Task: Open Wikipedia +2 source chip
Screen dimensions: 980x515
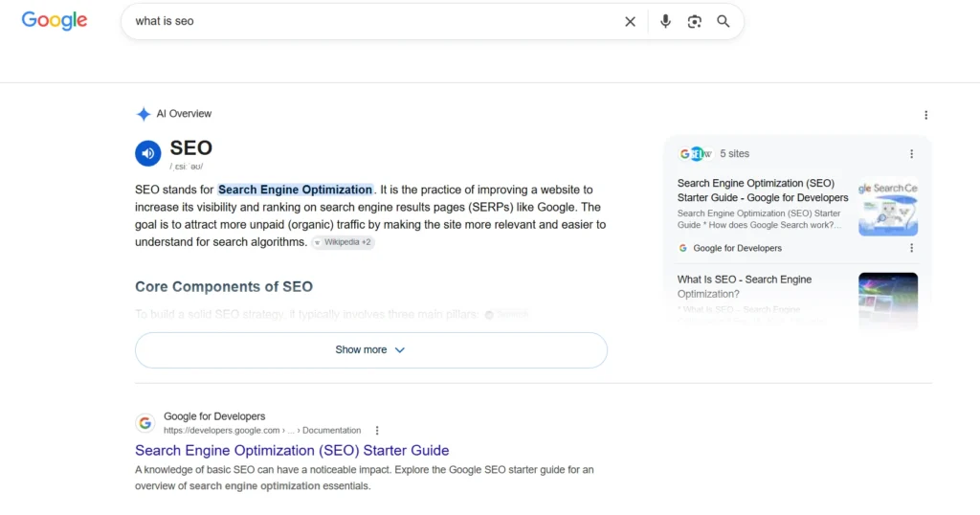Action: click(344, 242)
